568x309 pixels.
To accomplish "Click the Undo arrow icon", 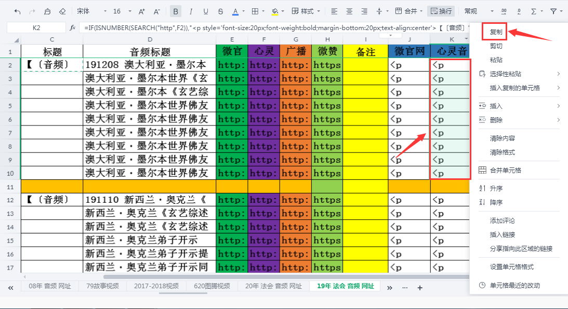I will pyautogui.click(x=17, y=11).
